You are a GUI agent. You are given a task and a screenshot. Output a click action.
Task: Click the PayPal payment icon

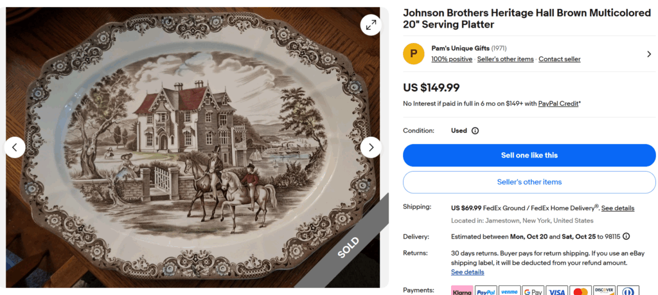[x=486, y=292]
